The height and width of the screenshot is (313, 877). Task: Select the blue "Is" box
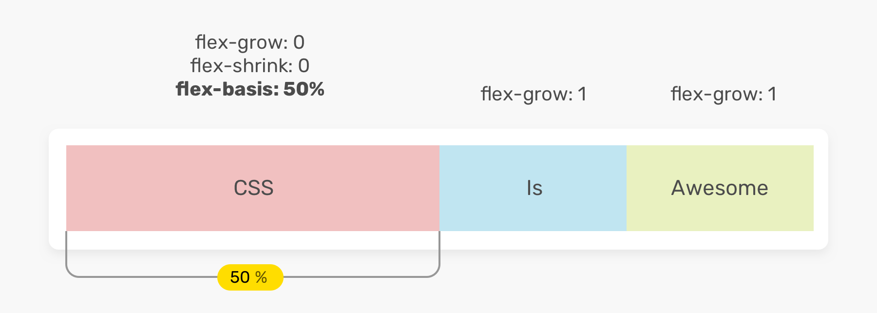tap(533, 188)
